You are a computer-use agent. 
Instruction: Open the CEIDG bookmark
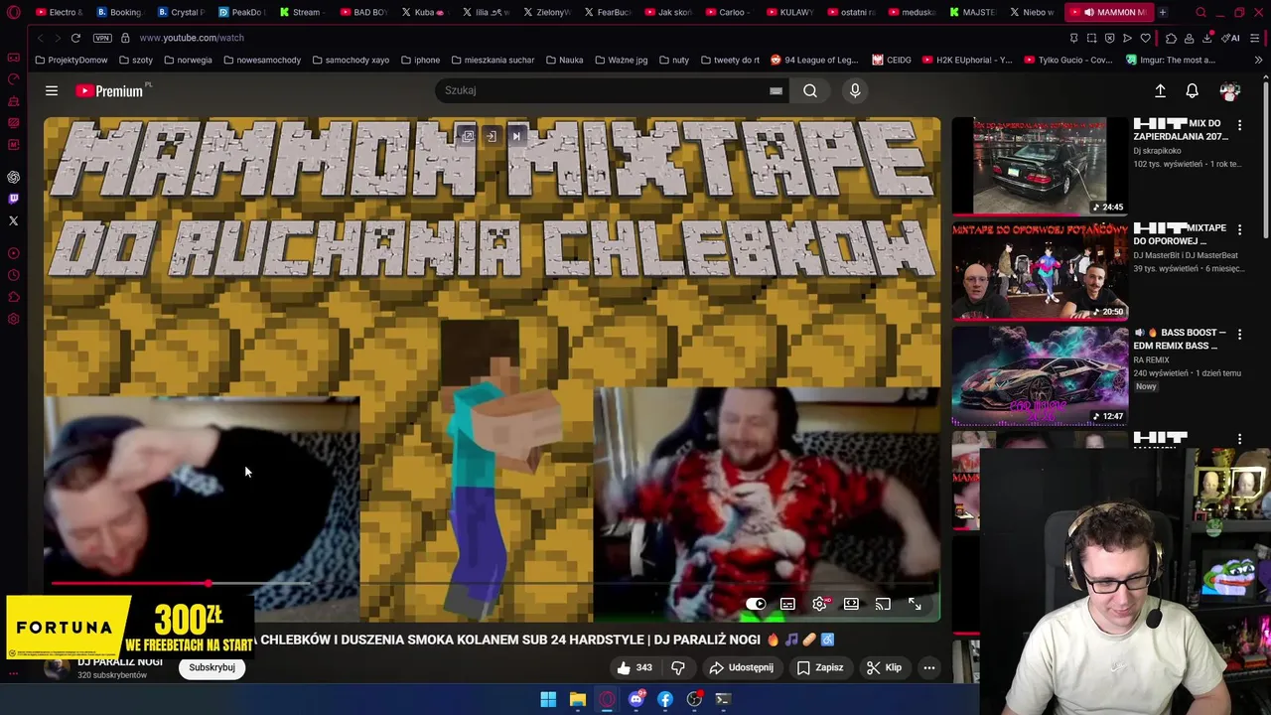(892, 60)
